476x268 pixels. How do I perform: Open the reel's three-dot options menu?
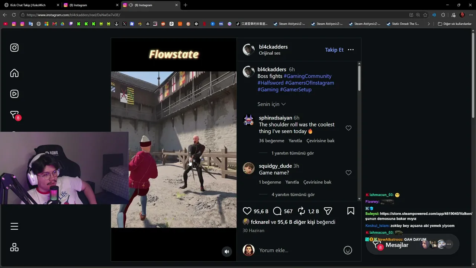click(x=351, y=50)
